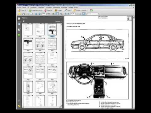Screen dimensions: 151x113
Task: Click the signatures panel icon in sidebar
Action: click(19, 30)
